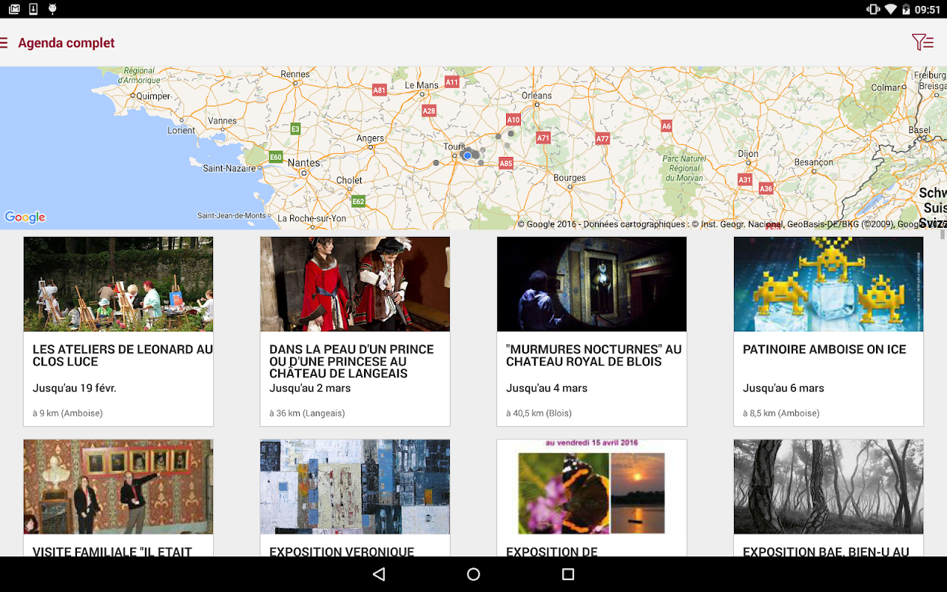Click the date "Jusqu'au 6 mars"
Viewport: 947px width, 592px height.
point(783,388)
